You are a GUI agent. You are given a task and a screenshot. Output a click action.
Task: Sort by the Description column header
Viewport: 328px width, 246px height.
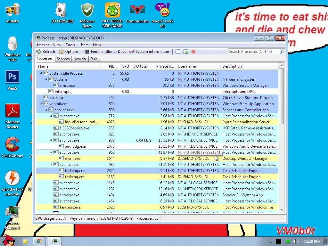click(249, 66)
